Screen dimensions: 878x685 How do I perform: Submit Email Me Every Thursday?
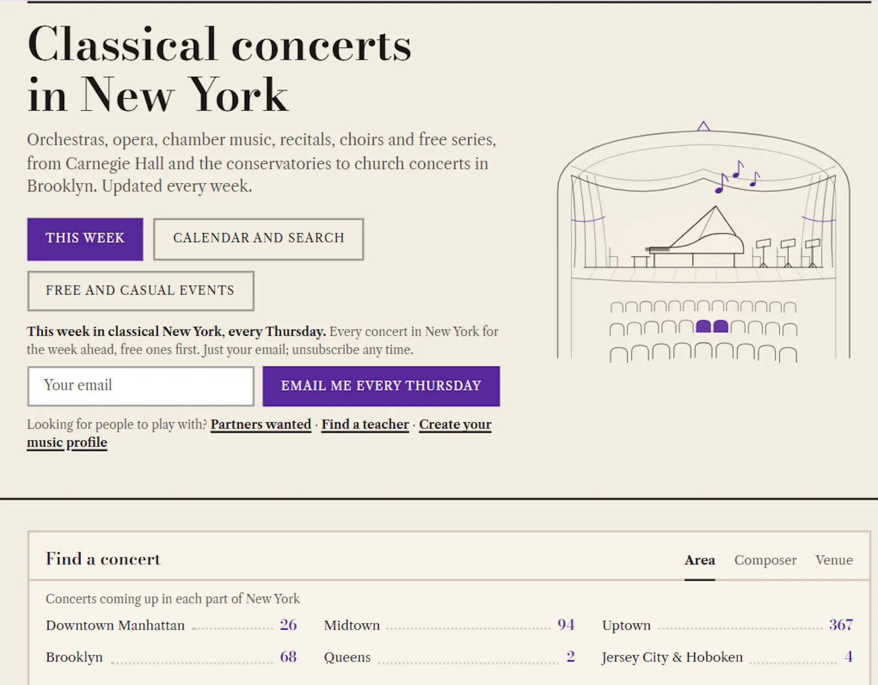pyautogui.click(x=381, y=386)
